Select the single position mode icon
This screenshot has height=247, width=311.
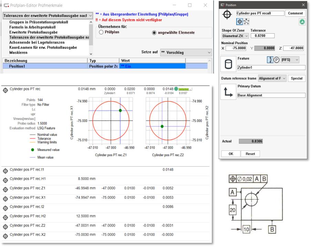[240, 22]
